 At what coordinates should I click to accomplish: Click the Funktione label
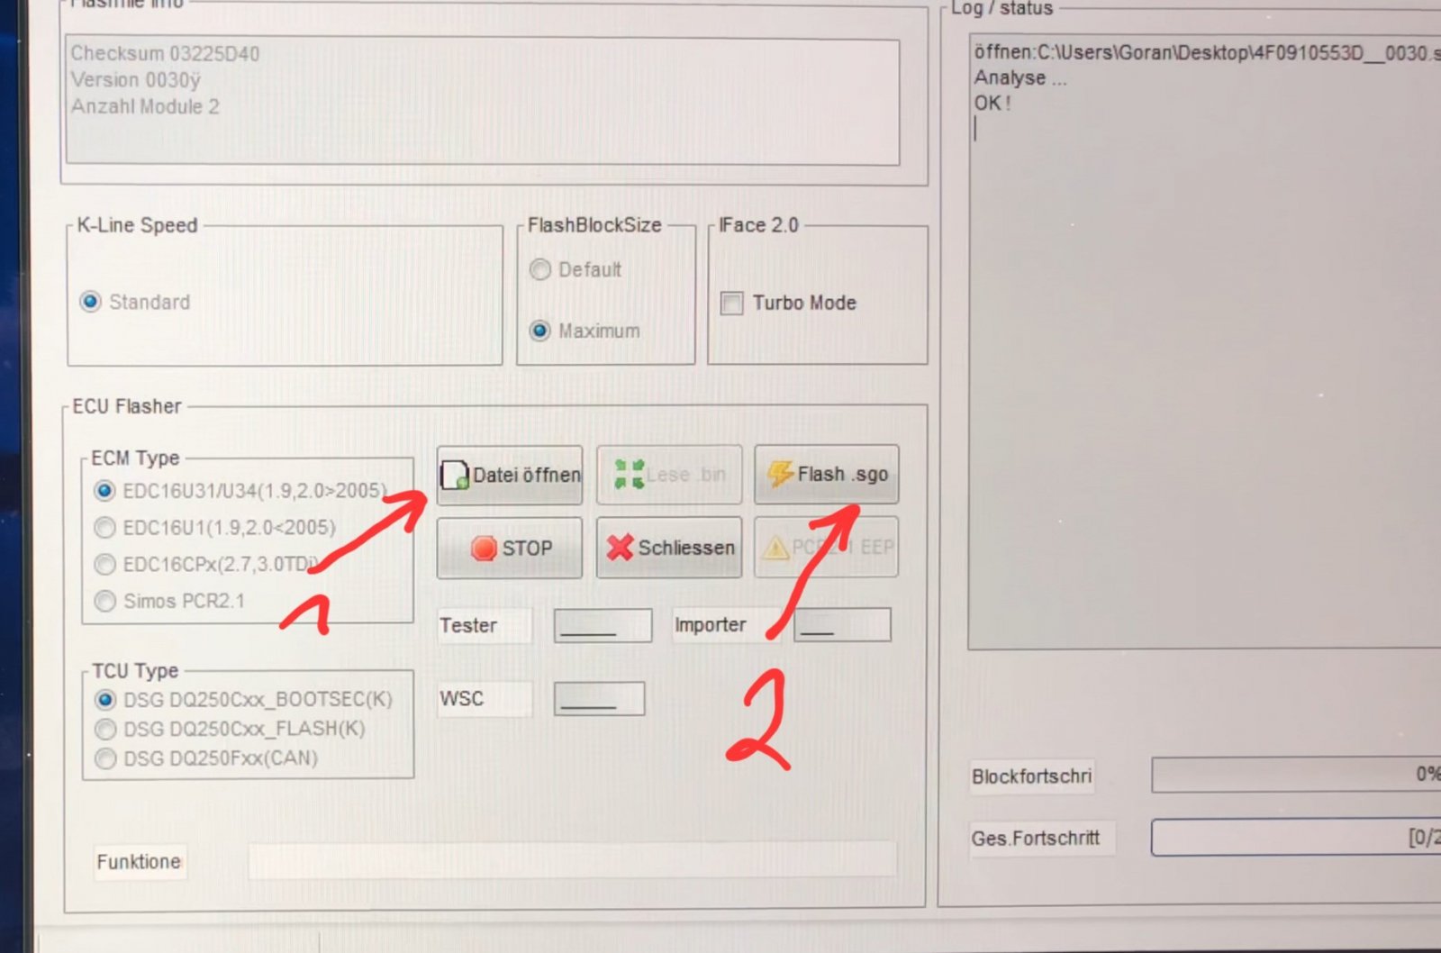(x=139, y=862)
